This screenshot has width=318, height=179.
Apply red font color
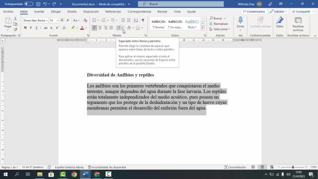pos(82,28)
